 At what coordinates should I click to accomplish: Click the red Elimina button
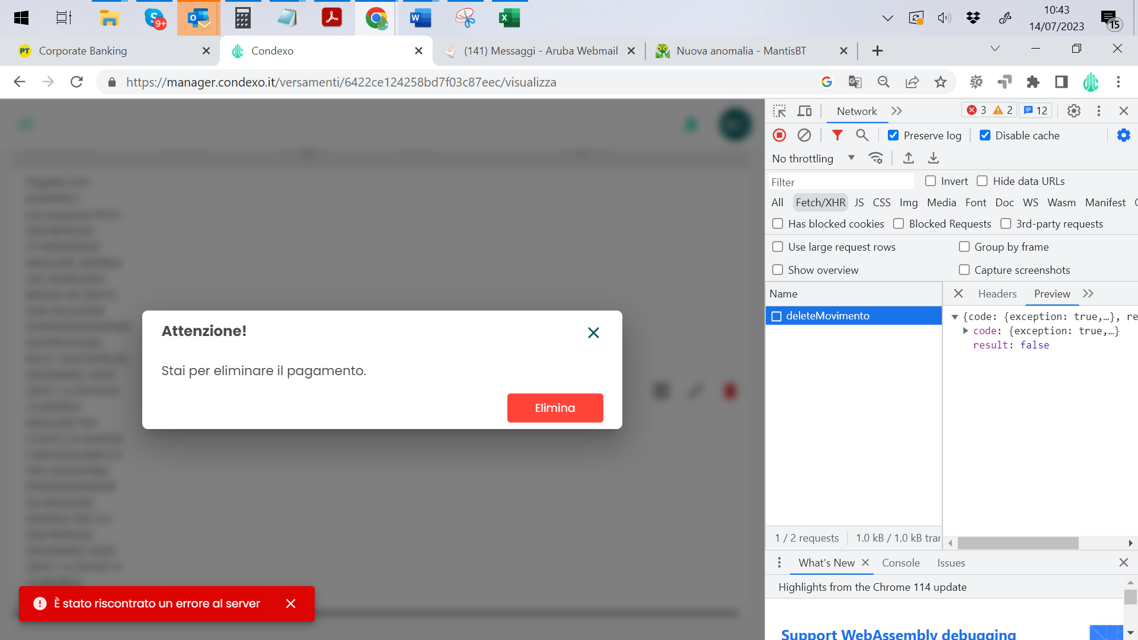pyautogui.click(x=555, y=408)
